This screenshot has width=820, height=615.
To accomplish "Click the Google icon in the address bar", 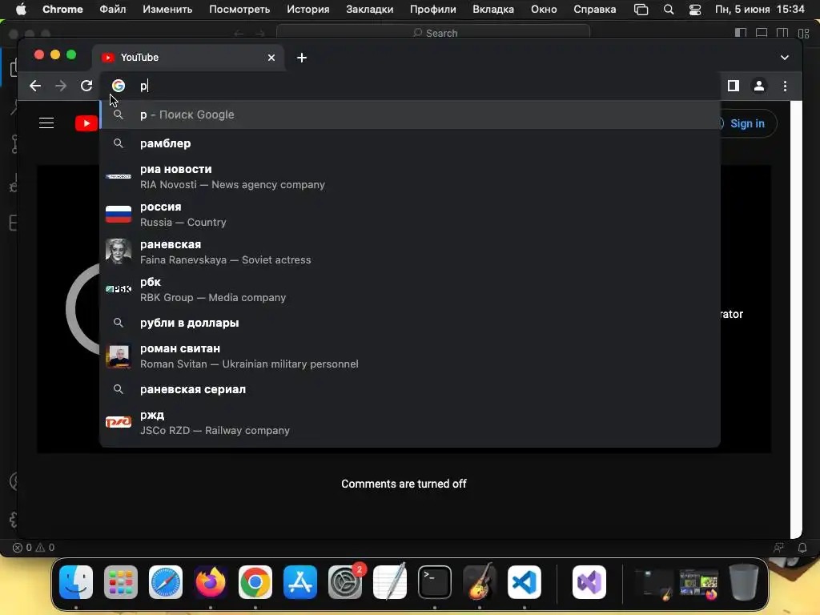I will coord(119,86).
